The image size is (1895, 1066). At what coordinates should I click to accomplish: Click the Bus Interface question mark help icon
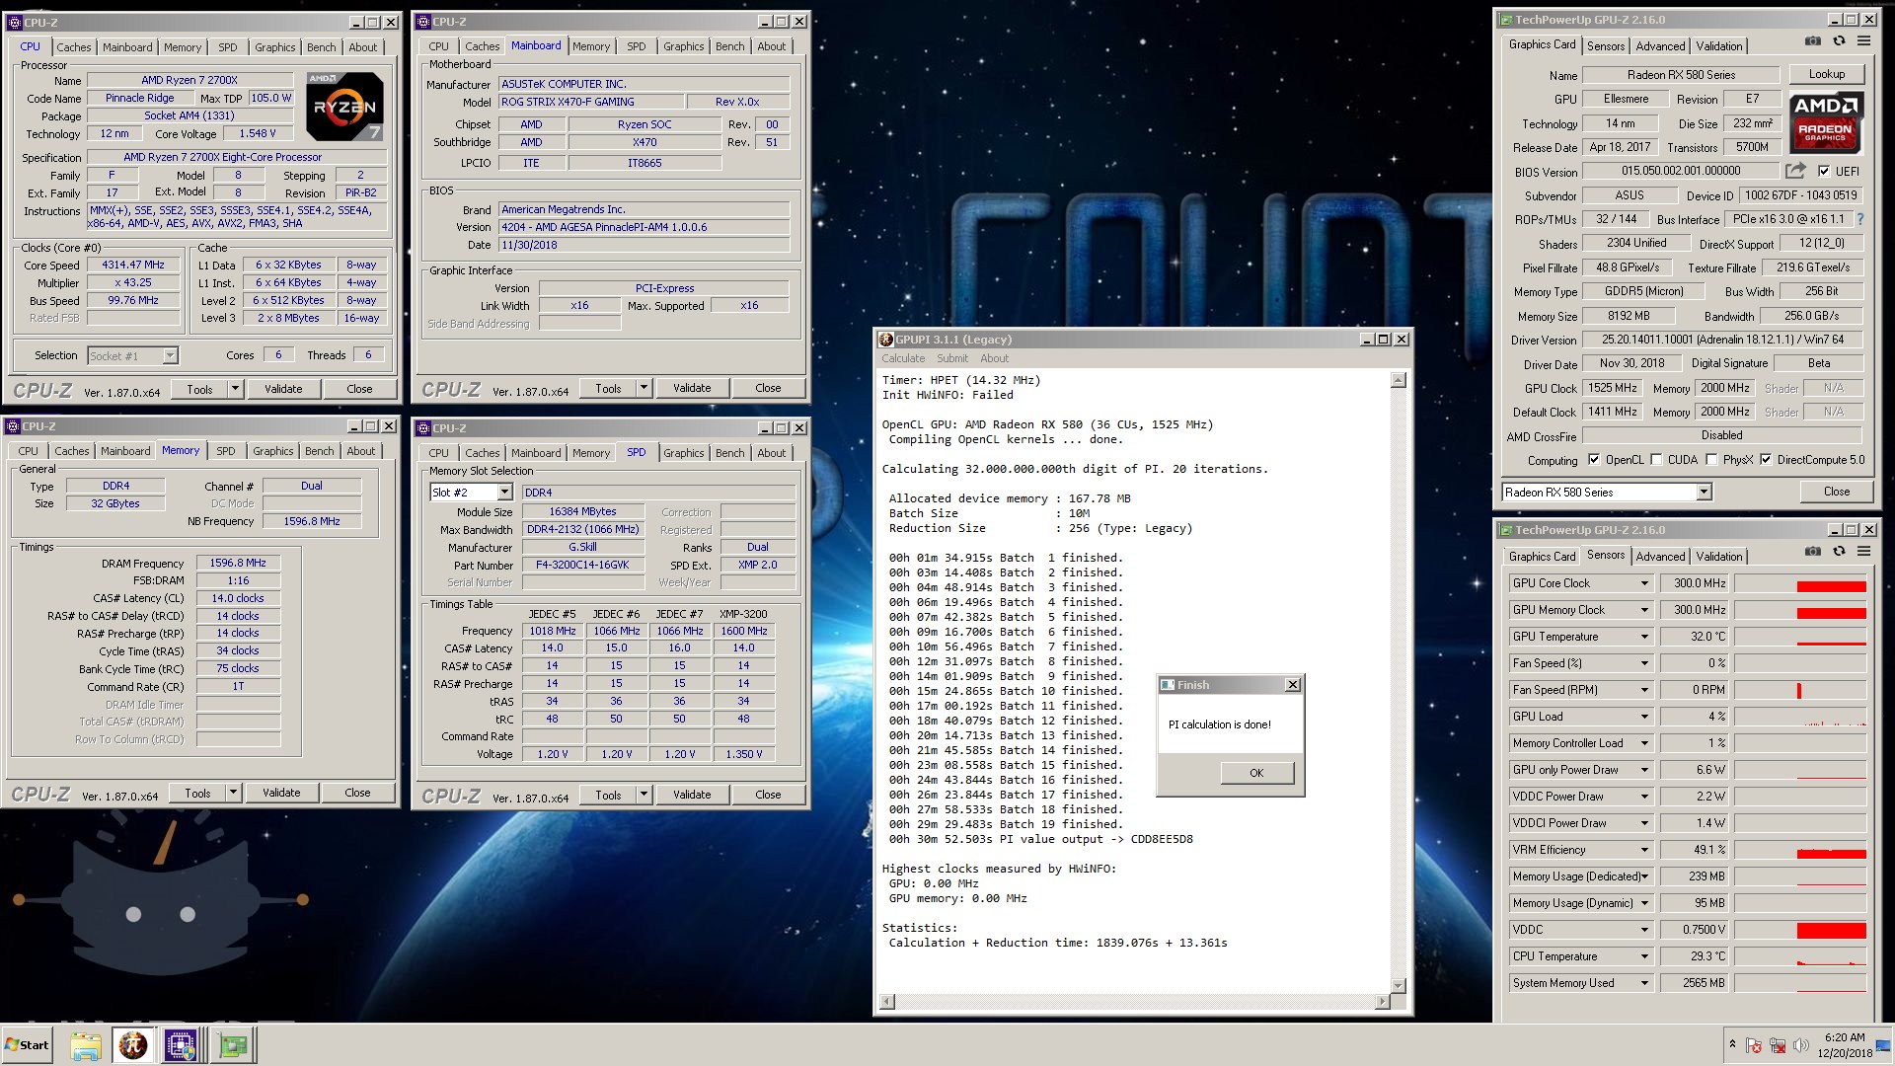coord(1860,219)
